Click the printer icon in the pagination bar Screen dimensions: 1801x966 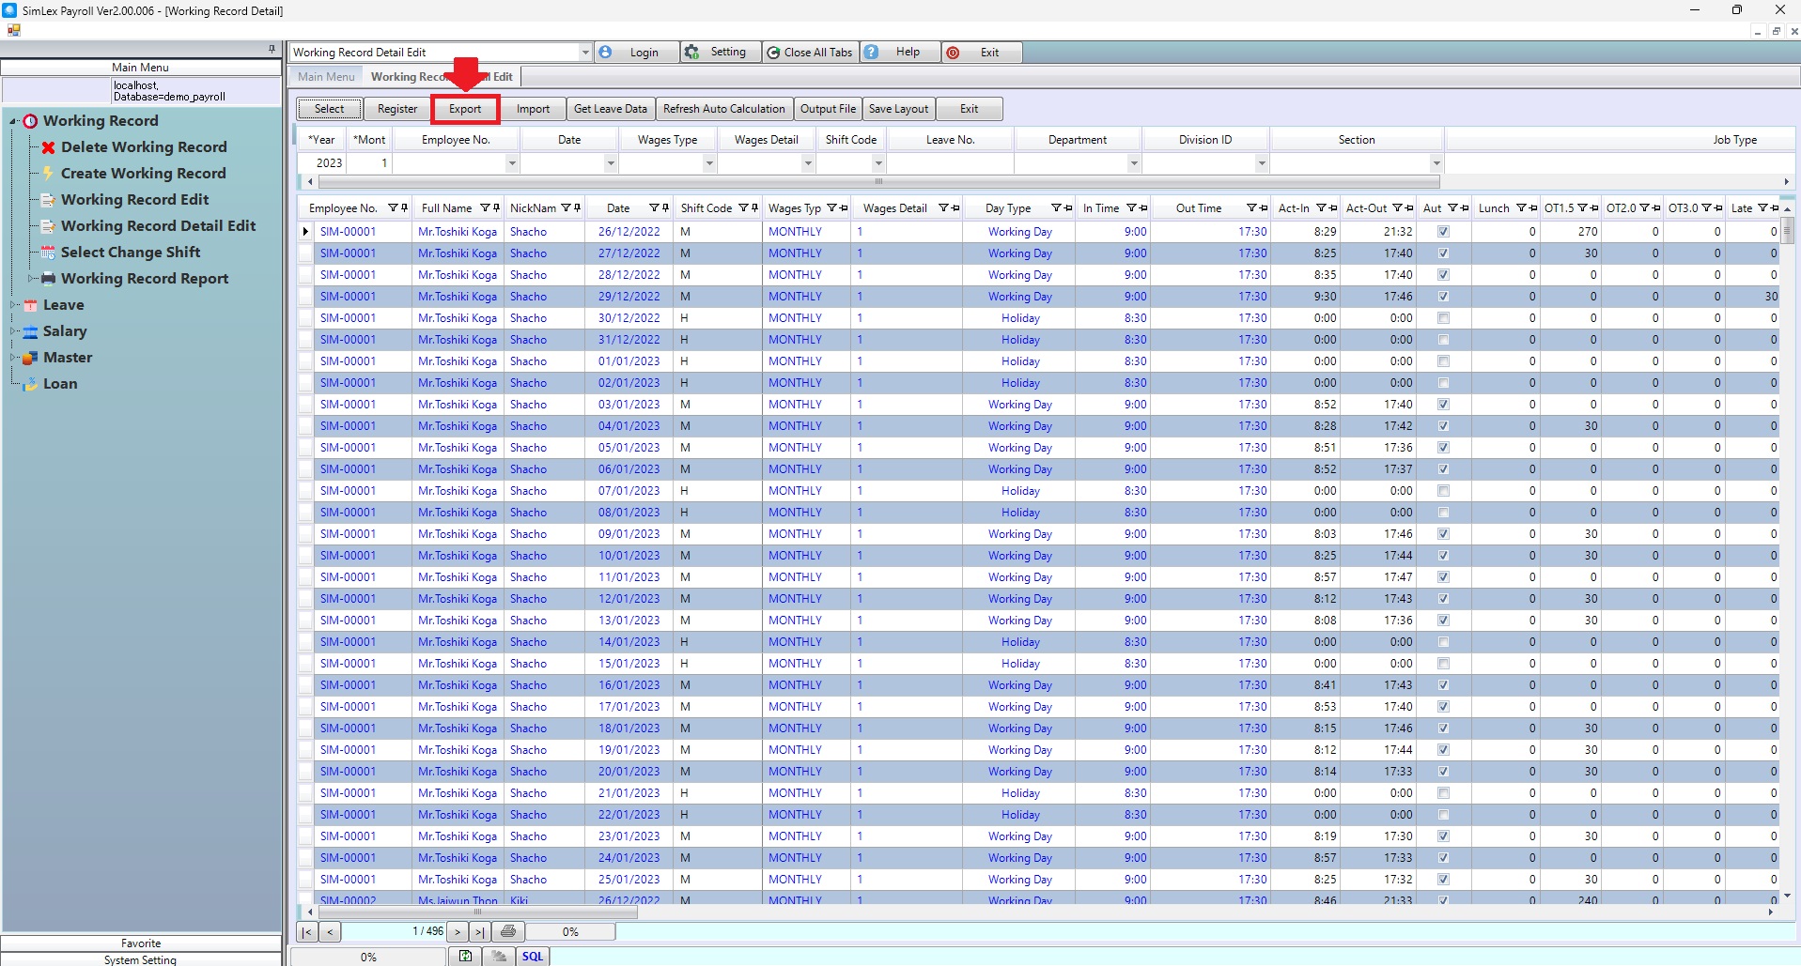(x=508, y=931)
